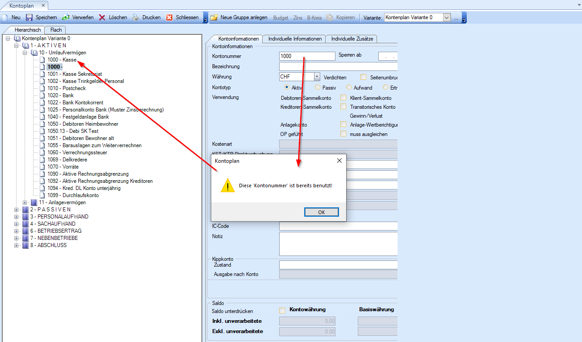The width and height of the screenshot is (582, 342).
Task: Toggle the Saldo unterdrücken checkbox
Action: [x=282, y=311]
